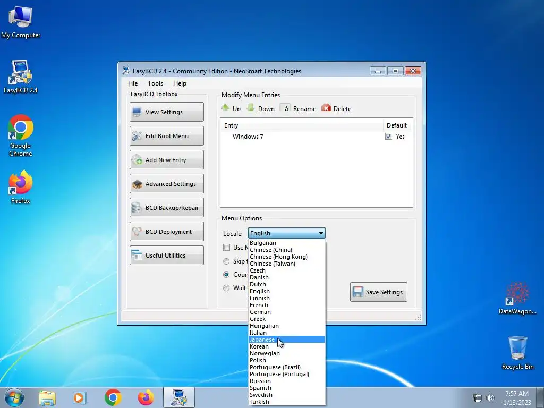The height and width of the screenshot is (408, 544).
Task: Click the Rename entry icon
Action: (x=285, y=108)
